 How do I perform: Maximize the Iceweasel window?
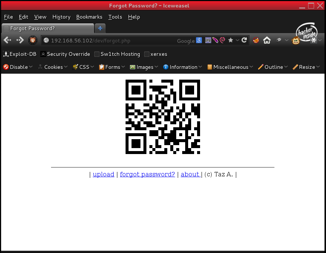click(311, 6)
